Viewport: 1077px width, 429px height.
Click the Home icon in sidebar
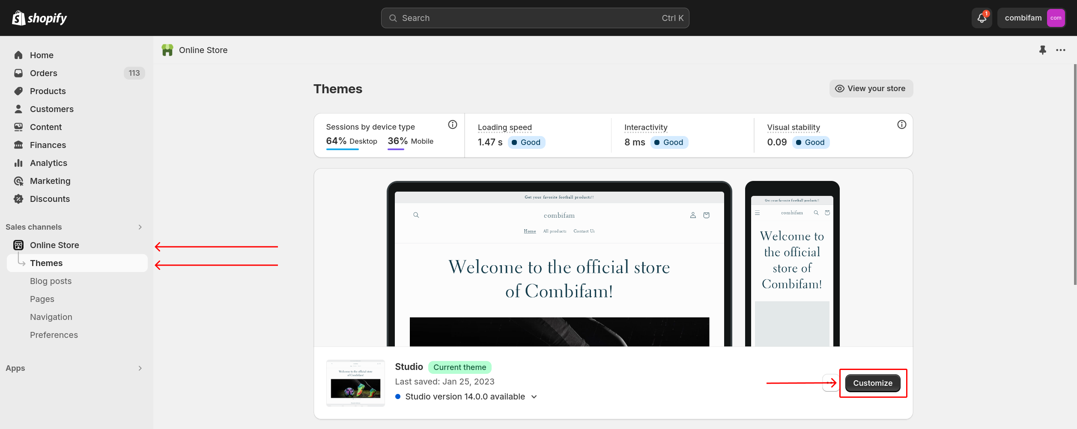[18, 55]
